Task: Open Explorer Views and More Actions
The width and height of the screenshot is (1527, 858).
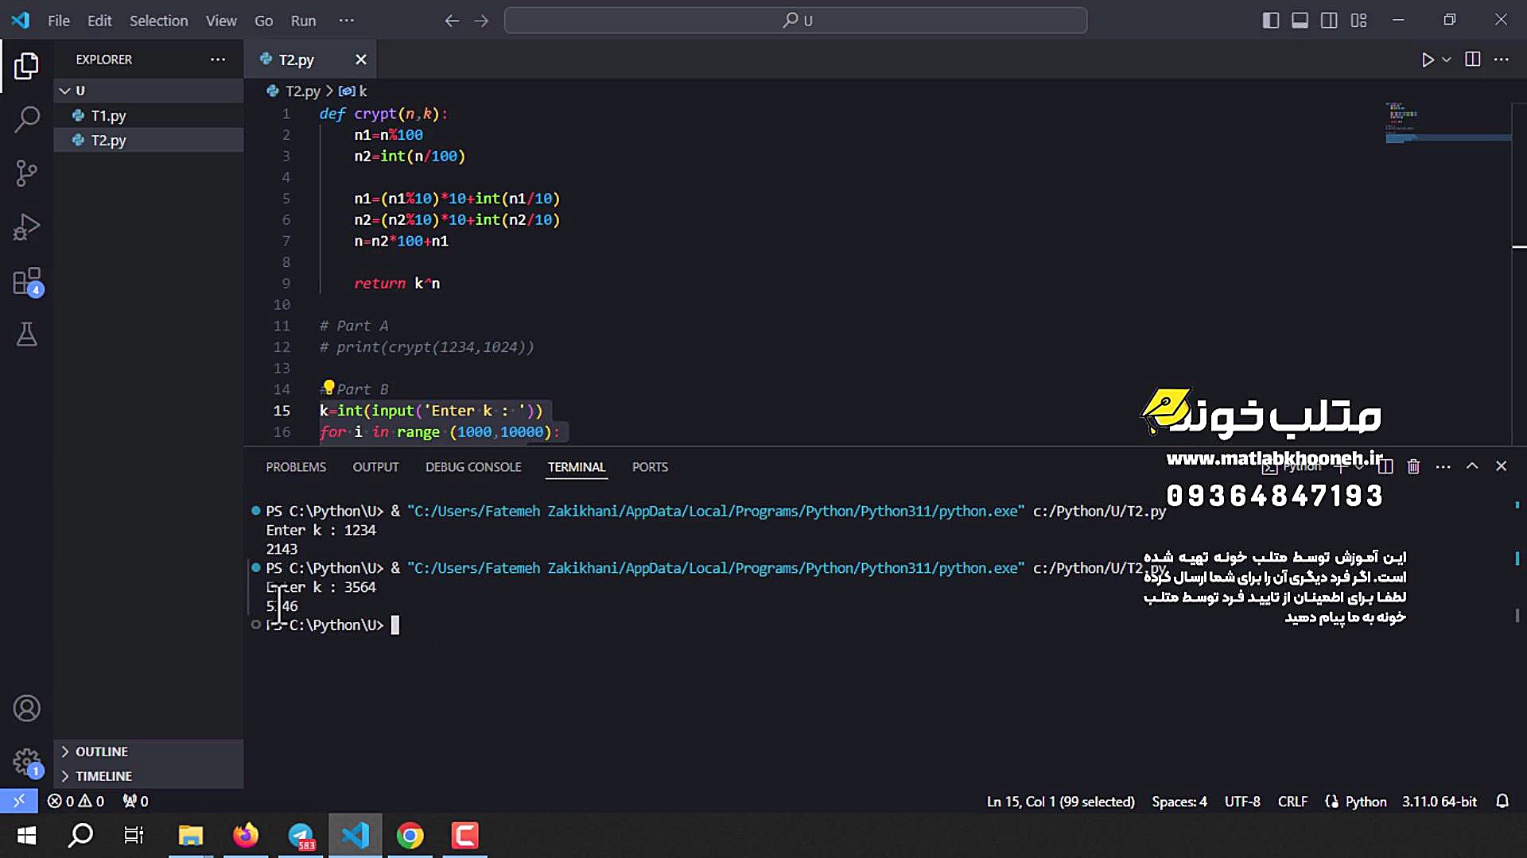Action: pos(218,60)
